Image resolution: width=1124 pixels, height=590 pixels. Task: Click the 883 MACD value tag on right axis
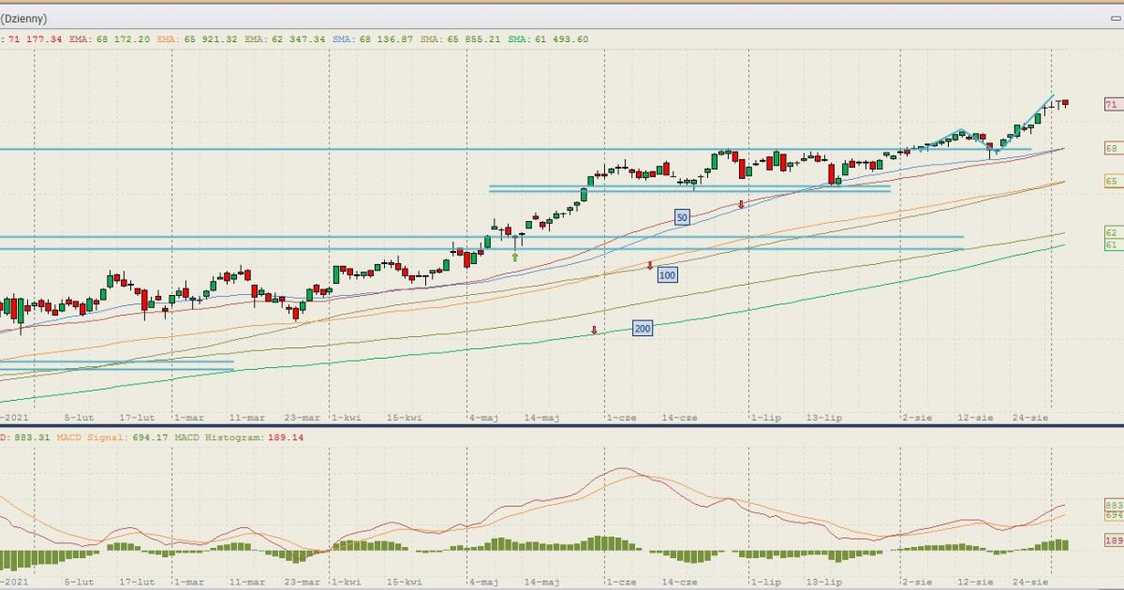pos(1113,505)
